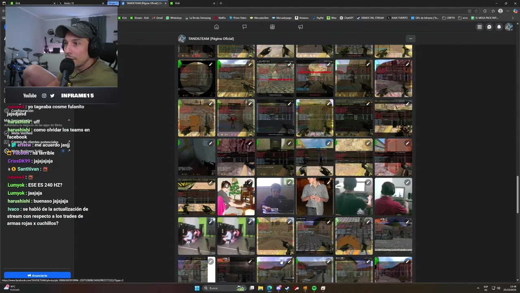520x293 pixels.
Task: Open the Facebook notifications bell
Action: pyautogui.click(x=499, y=27)
